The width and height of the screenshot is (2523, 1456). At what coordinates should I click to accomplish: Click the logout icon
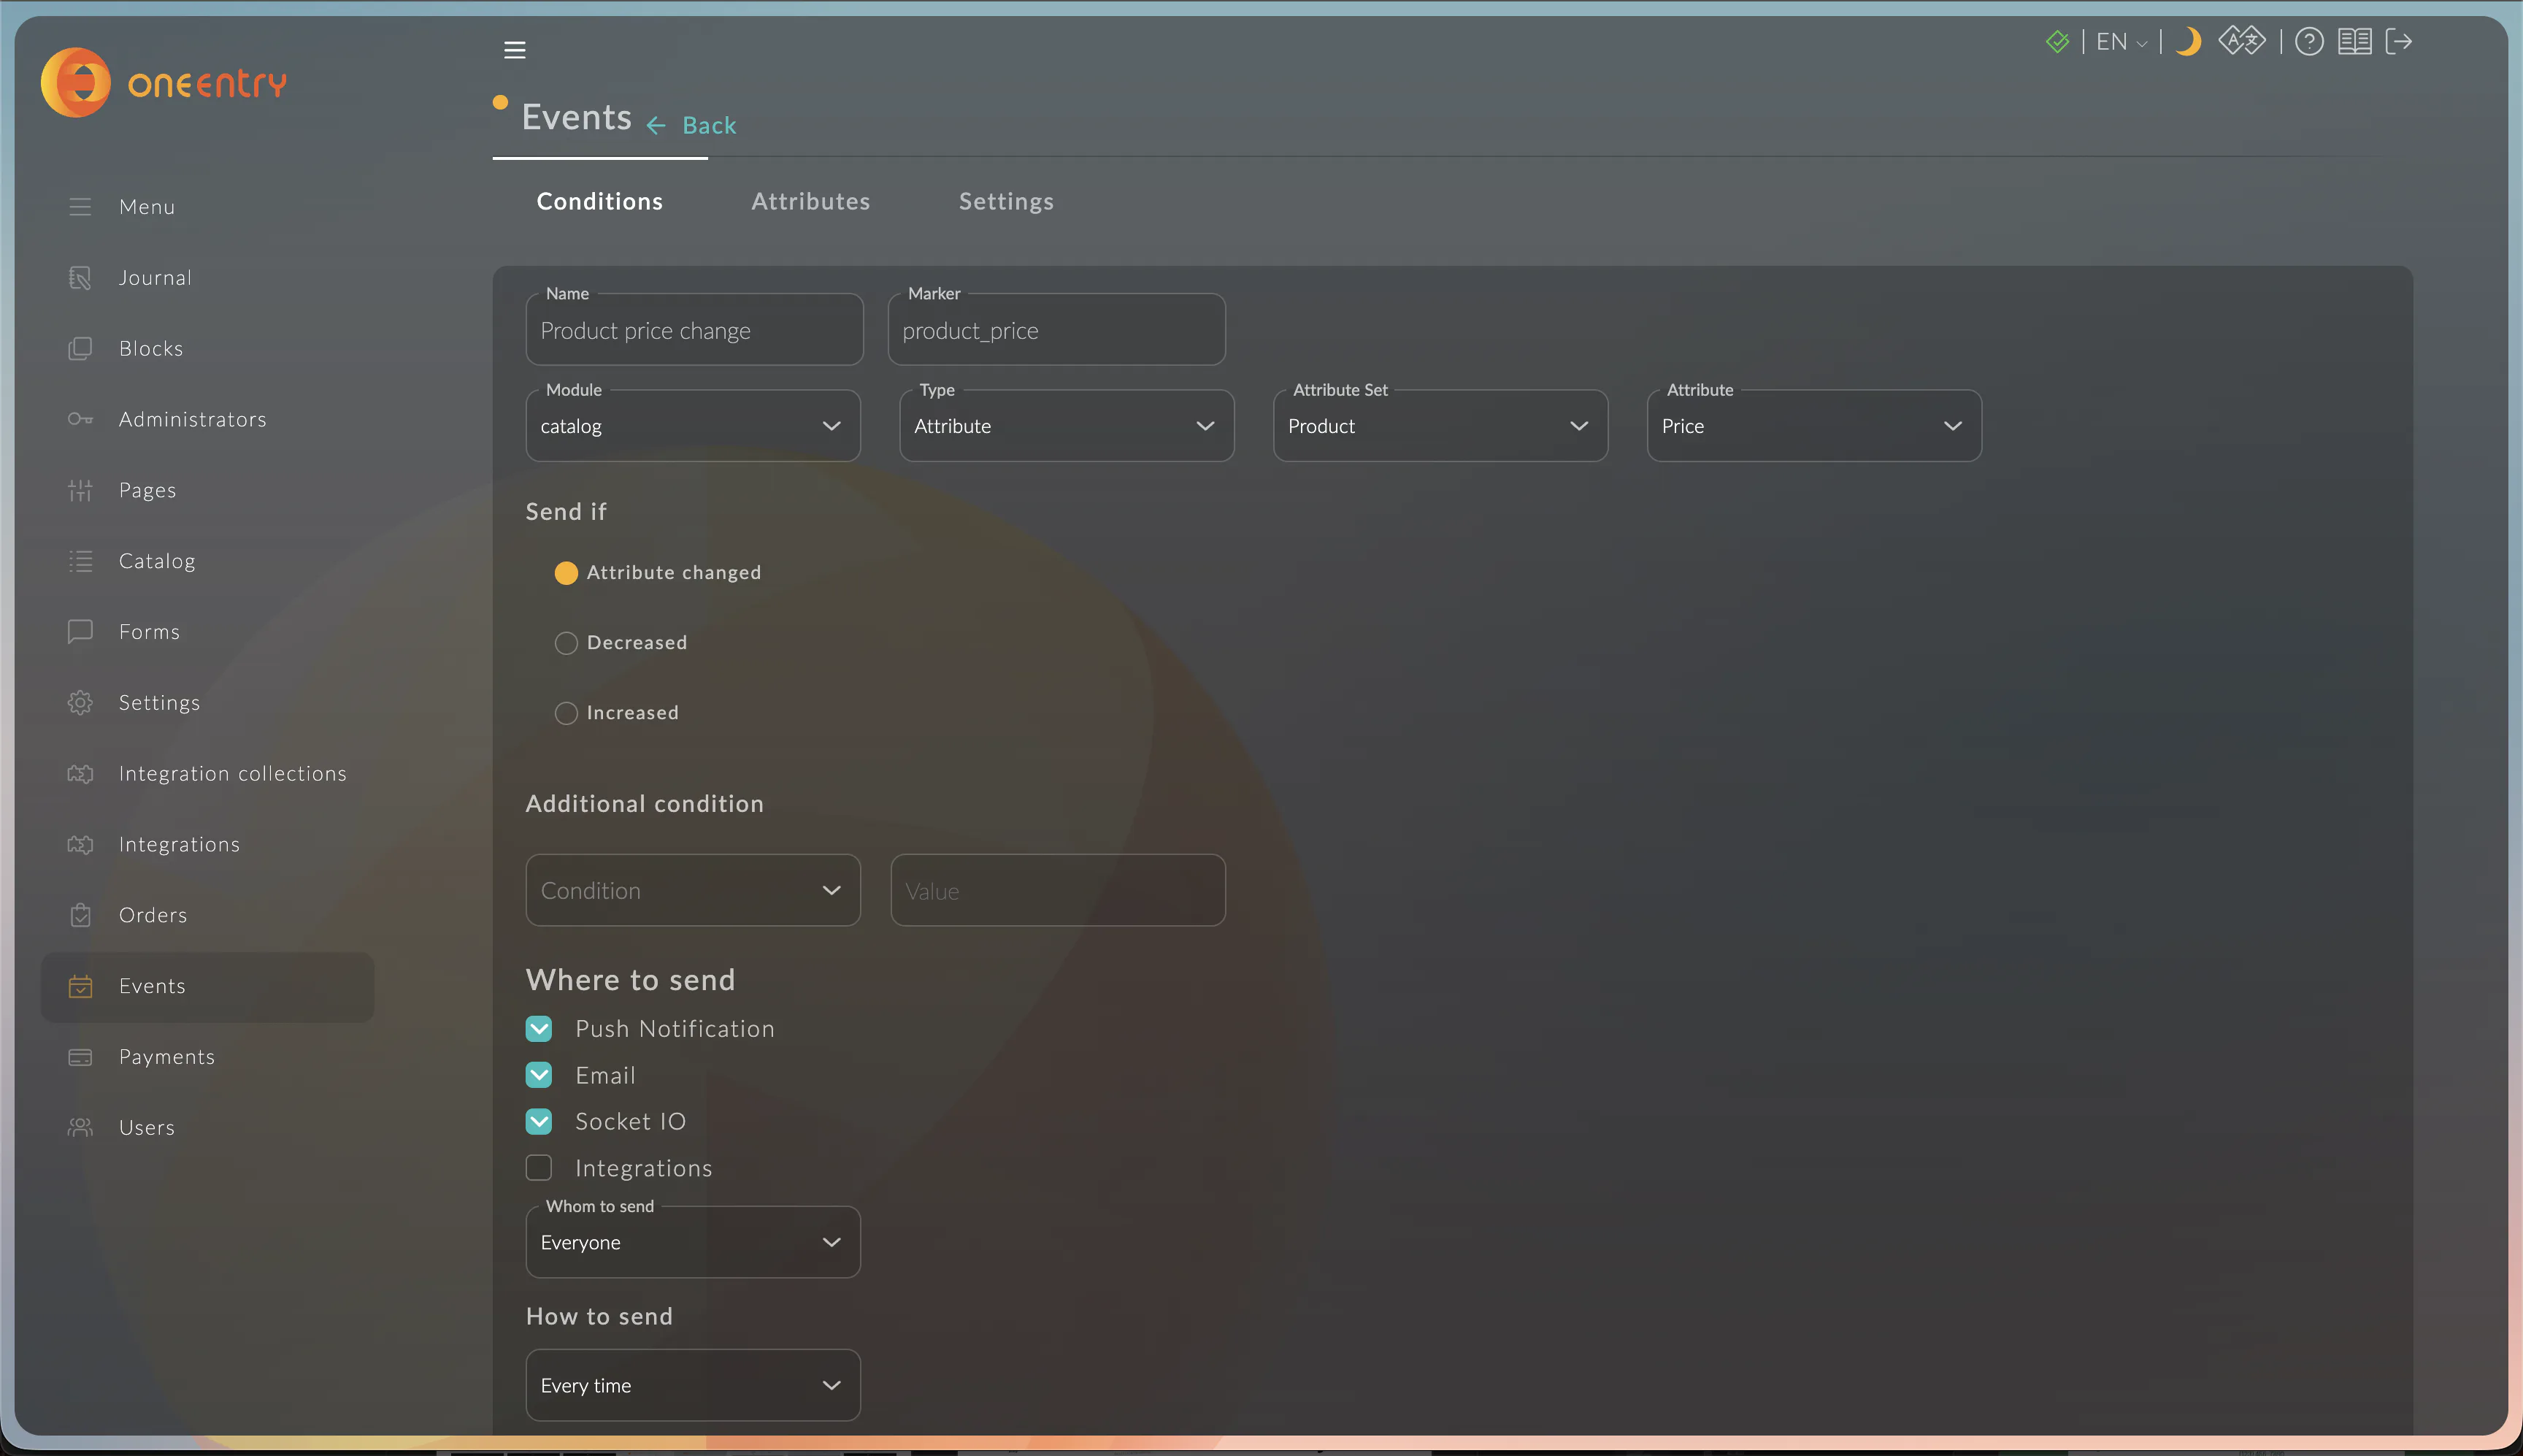point(2399,42)
